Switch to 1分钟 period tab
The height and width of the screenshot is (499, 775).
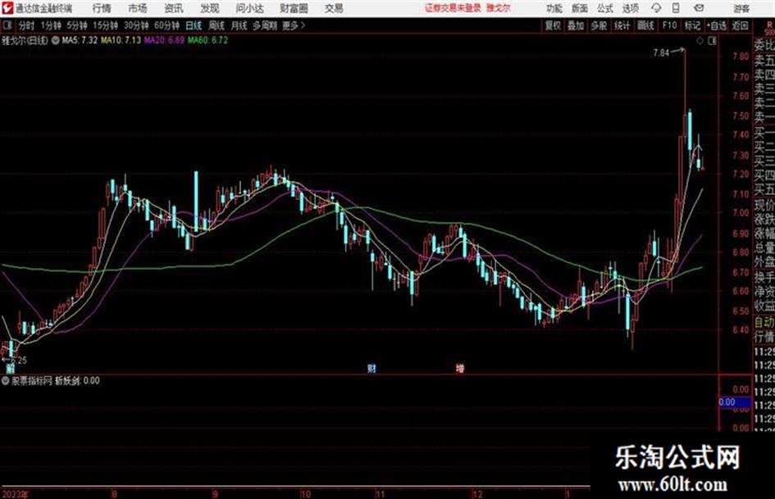[51, 25]
